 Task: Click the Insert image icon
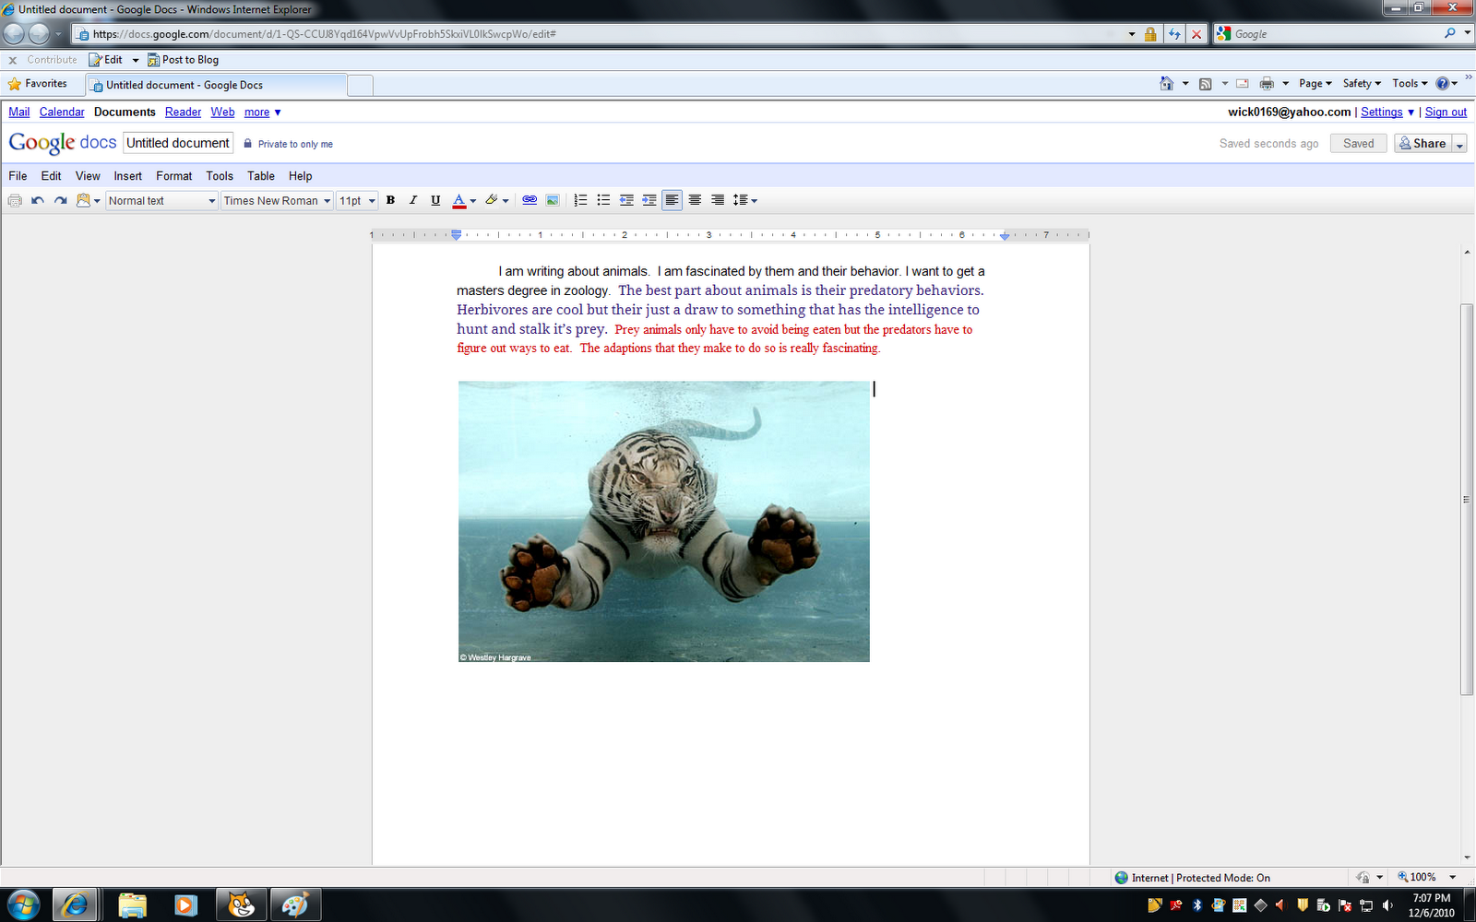553,200
